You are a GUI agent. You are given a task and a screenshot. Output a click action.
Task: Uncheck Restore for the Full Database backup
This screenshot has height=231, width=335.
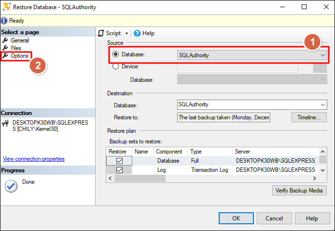tap(119, 161)
